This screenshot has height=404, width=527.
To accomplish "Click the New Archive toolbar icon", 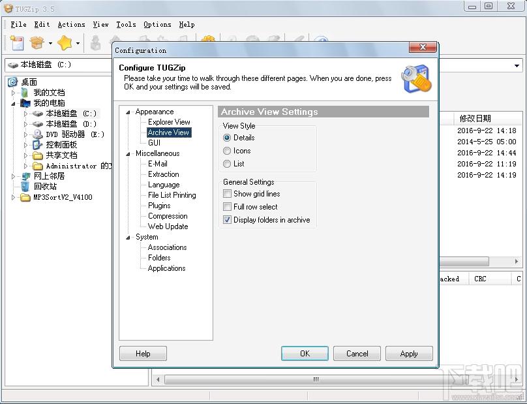I will (17, 43).
